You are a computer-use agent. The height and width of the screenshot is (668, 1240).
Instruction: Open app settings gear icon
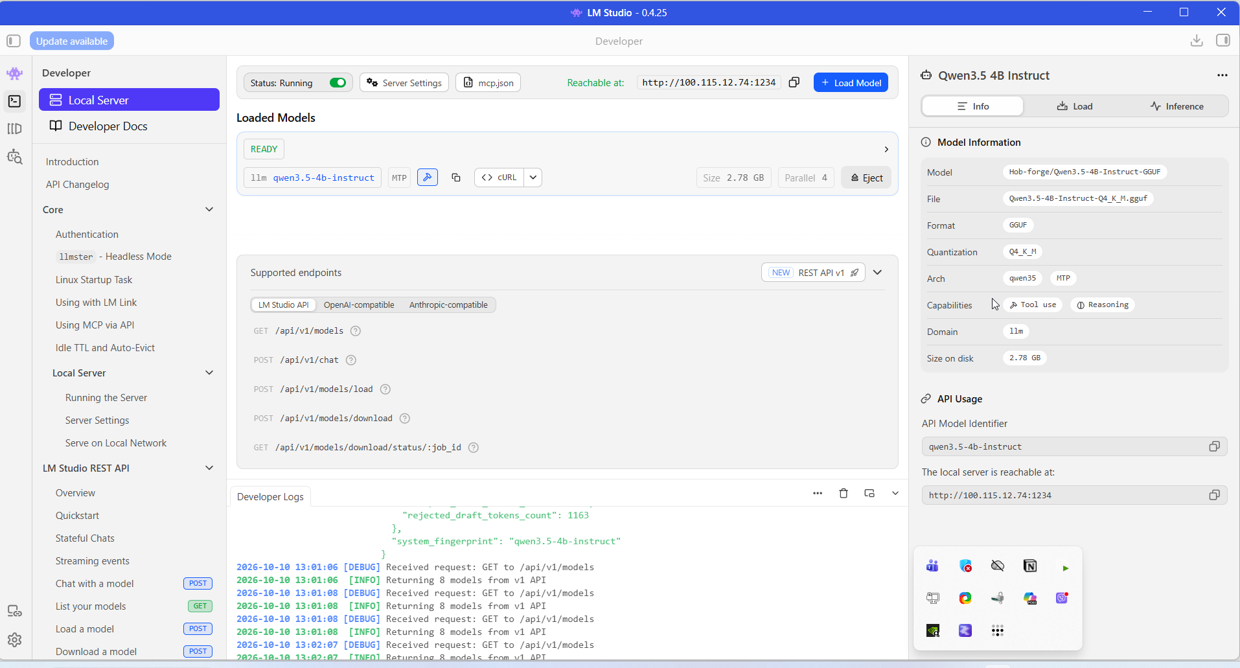coord(14,639)
